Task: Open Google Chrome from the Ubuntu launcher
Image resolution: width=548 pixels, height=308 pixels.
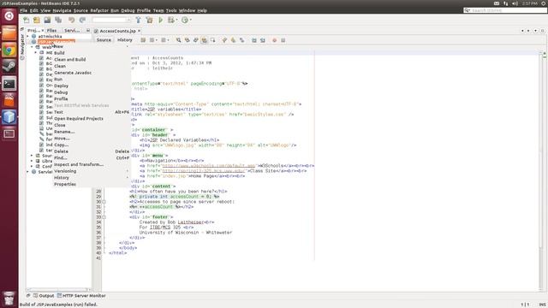Action: pyautogui.click(x=9, y=50)
